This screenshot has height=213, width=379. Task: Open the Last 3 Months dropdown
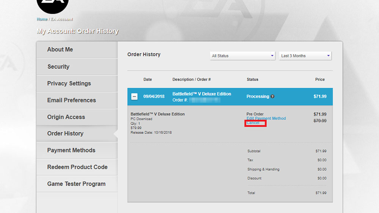[305, 56]
